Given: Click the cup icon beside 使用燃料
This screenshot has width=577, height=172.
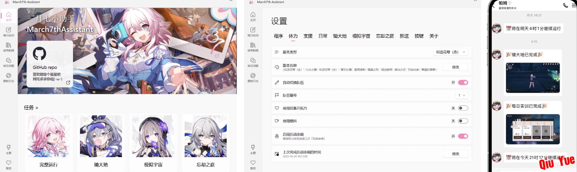Looking at the screenshot, I should 277,121.
